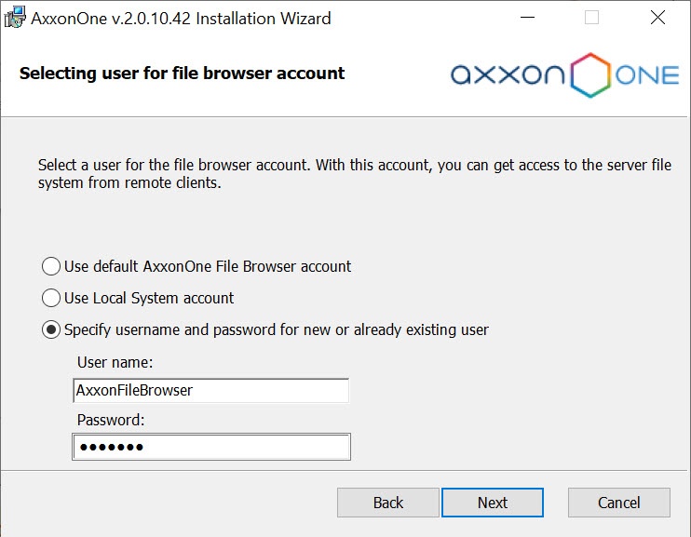Screen dimensions: 691x537
Task: Click the 'Use Local System account' label
Action: pos(149,299)
